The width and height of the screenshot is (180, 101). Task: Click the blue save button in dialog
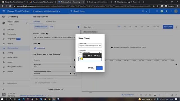point(99,68)
